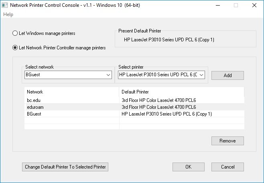Minimize the Network Printer Control Console window

[x=217, y=6]
